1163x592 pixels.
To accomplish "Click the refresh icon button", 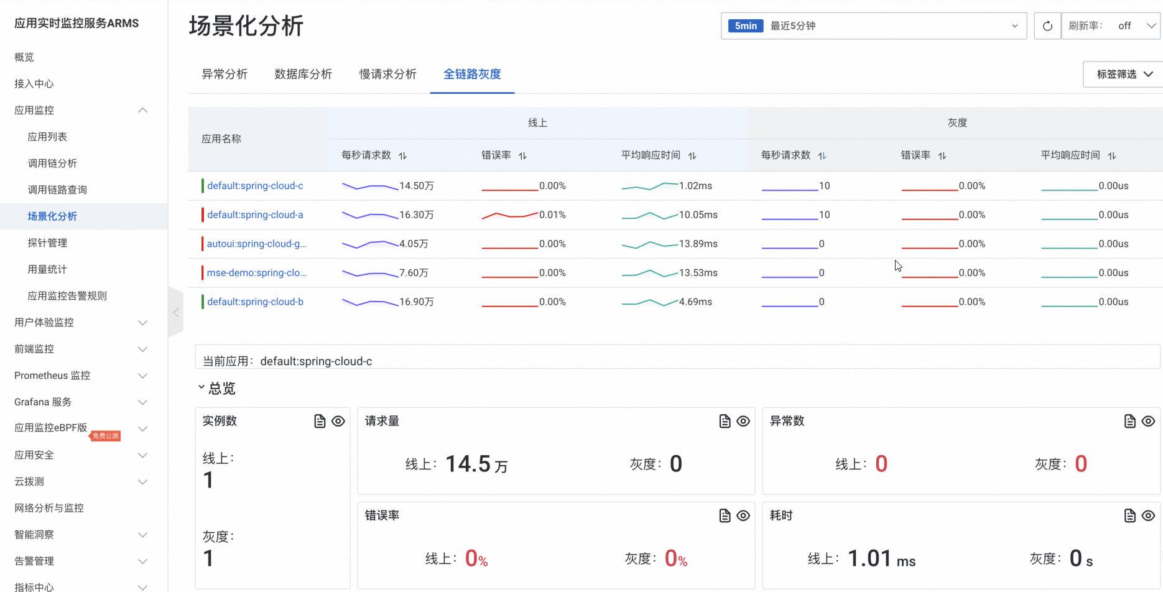I will 1047,26.
